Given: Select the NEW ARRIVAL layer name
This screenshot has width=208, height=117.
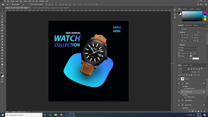Looking at the screenshot, I should click(x=188, y=100).
